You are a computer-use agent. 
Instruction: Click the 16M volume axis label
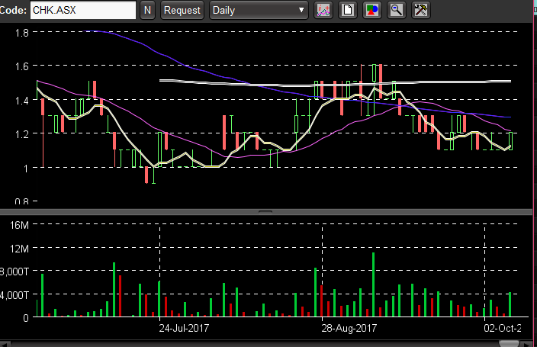coord(20,225)
